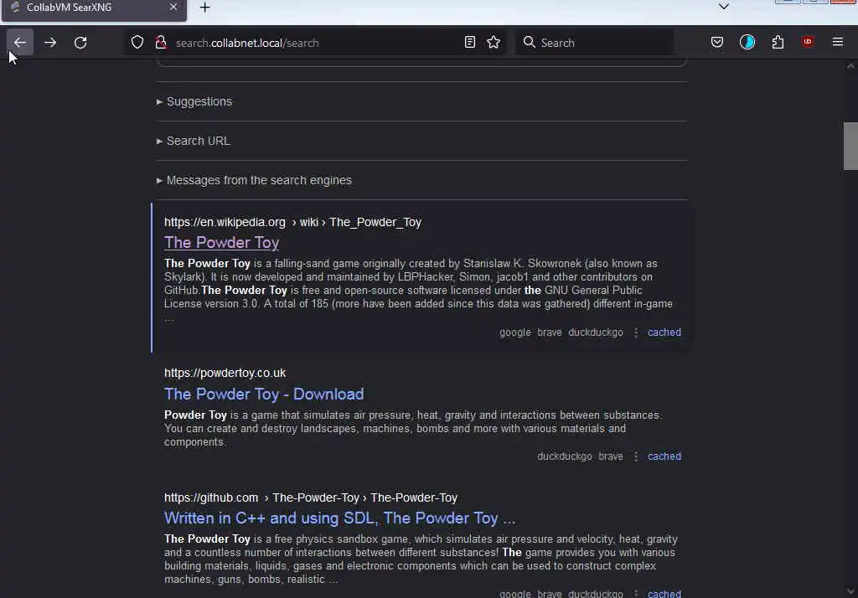Toggle reader view icon in address bar
This screenshot has width=858, height=598.
[x=469, y=42]
